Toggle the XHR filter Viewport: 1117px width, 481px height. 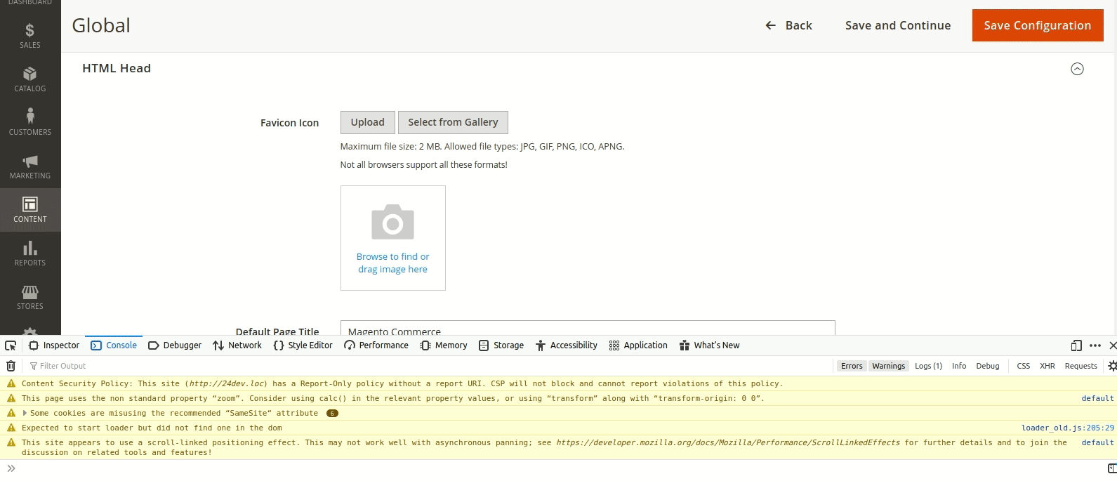1047,366
